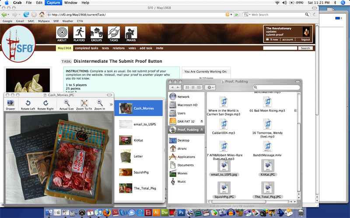
Task: Show image at Actual Size in Preview
Action: click(66, 105)
